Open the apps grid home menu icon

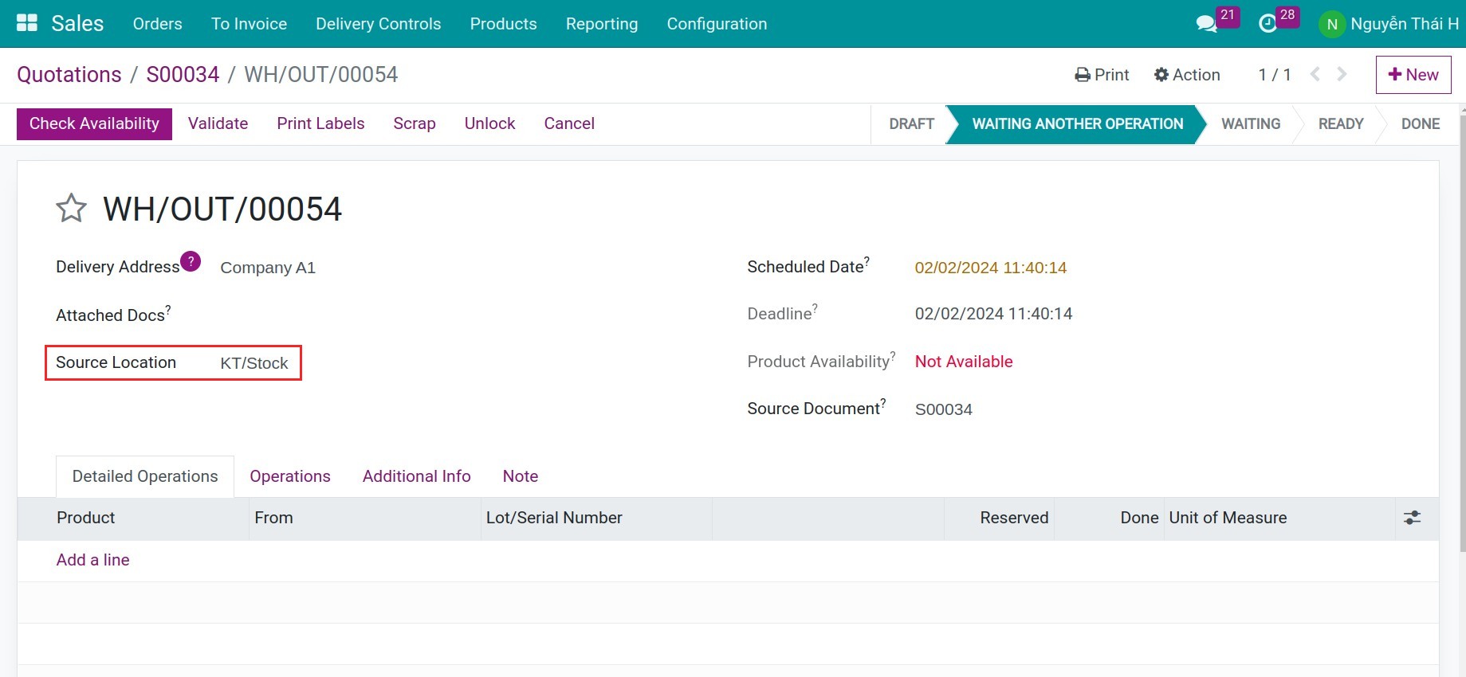27,23
